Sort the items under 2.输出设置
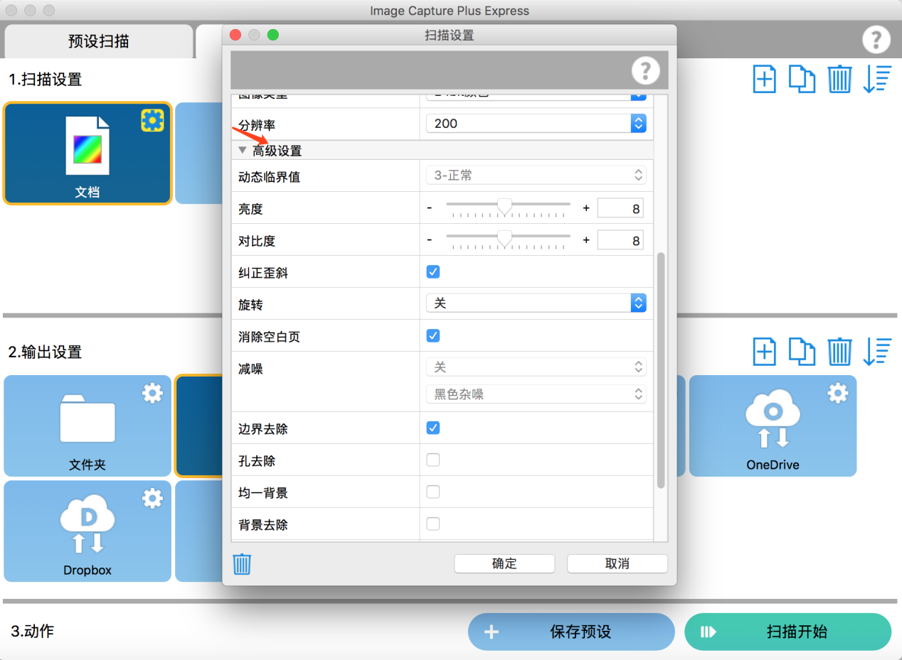The height and width of the screenshot is (660, 902). coord(877,352)
